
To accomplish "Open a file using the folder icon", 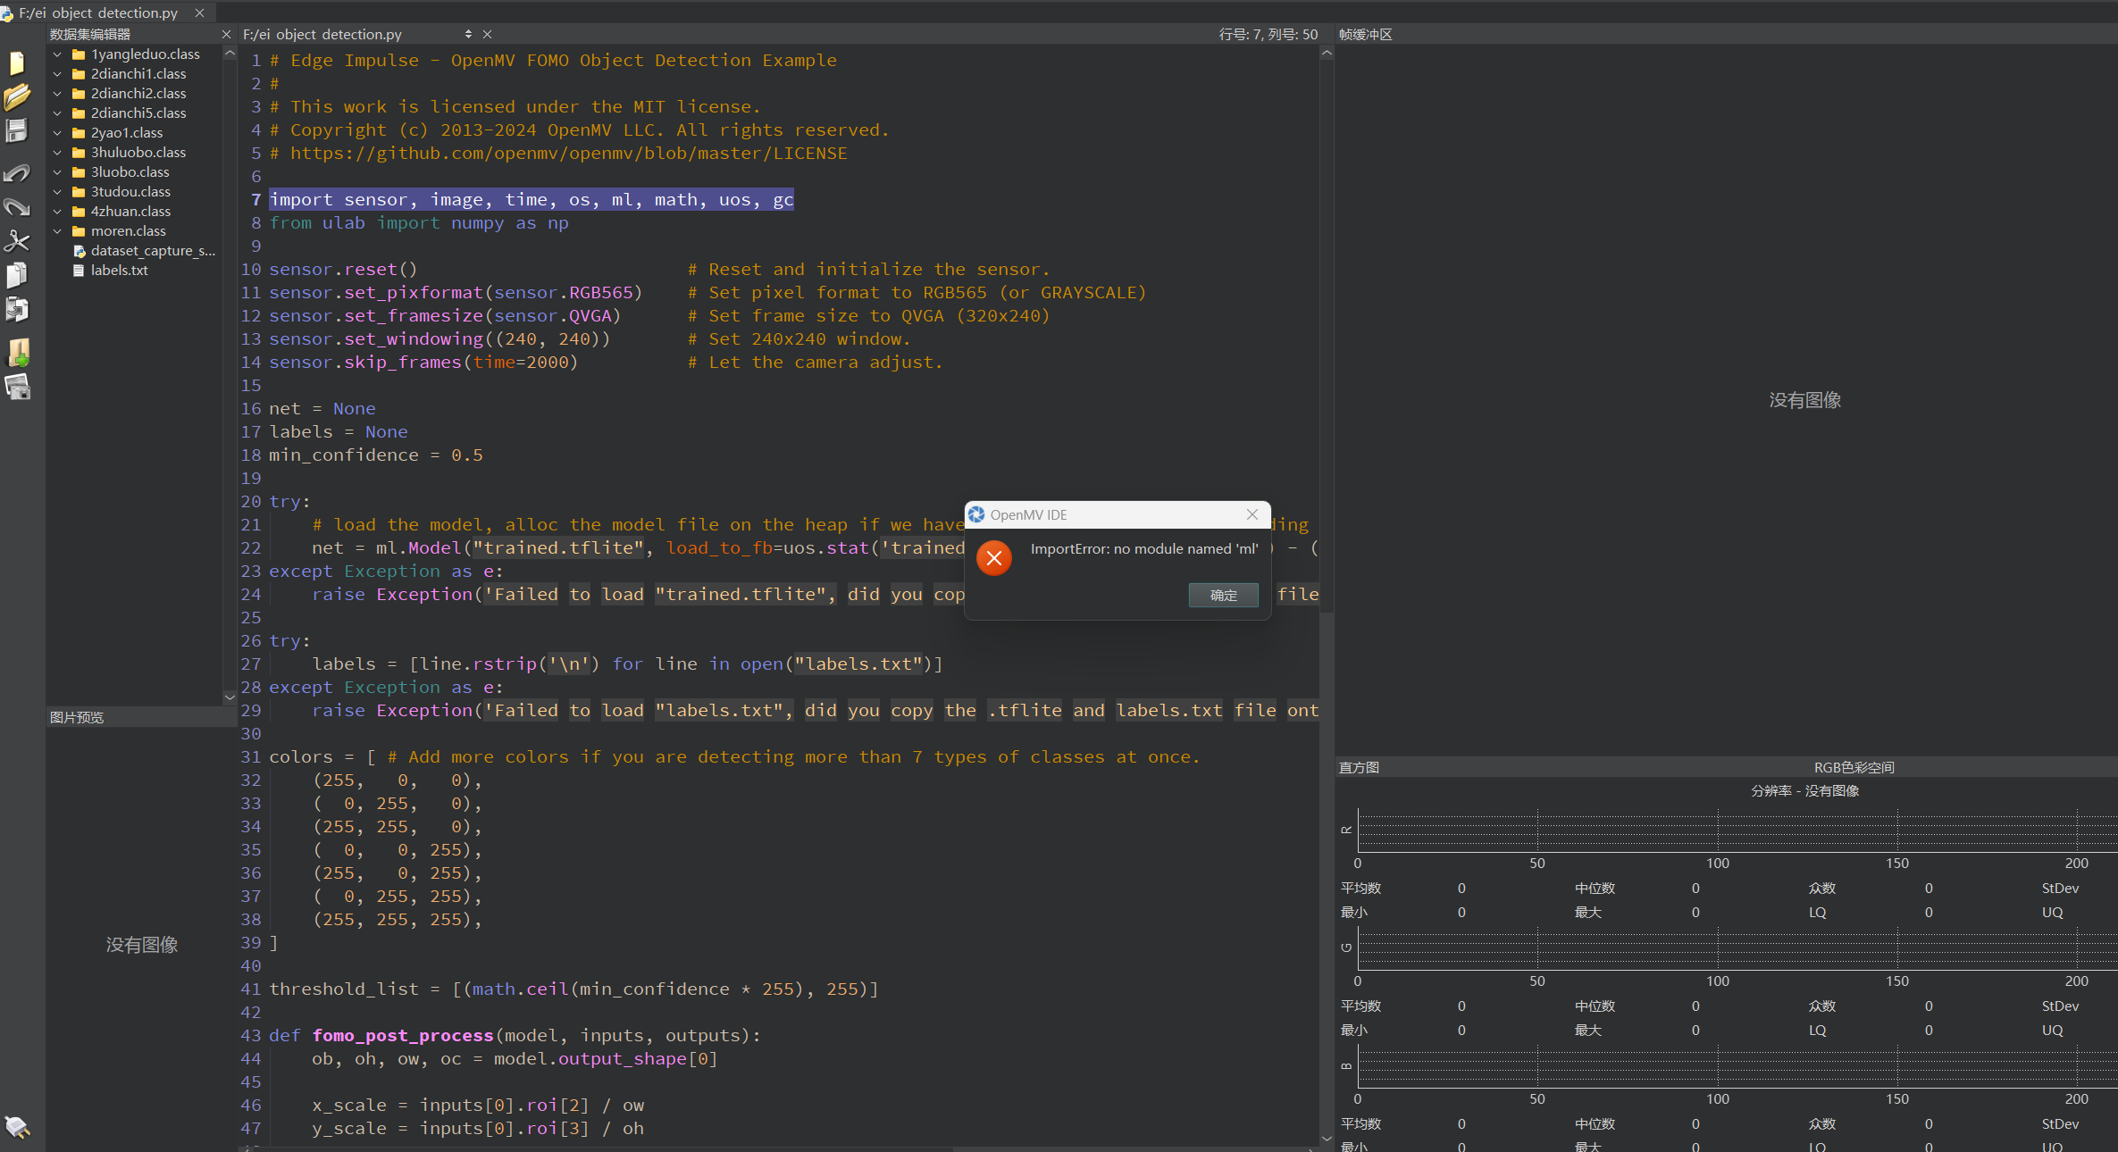I will pyautogui.click(x=17, y=96).
